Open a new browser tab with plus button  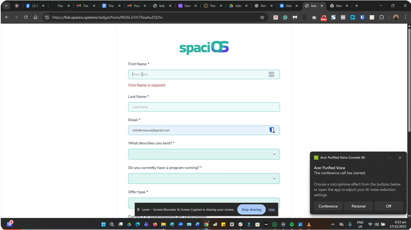356,6
